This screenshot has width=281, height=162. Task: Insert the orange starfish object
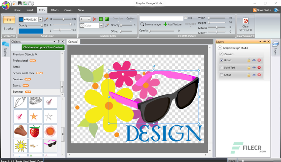[35, 116]
